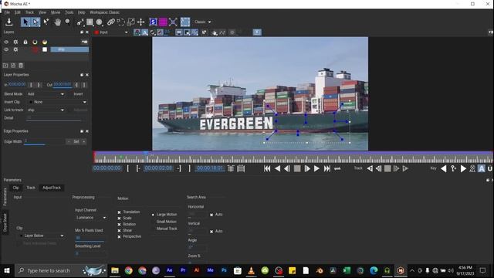Click the Min % Pixels Used field

pos(90,238)
